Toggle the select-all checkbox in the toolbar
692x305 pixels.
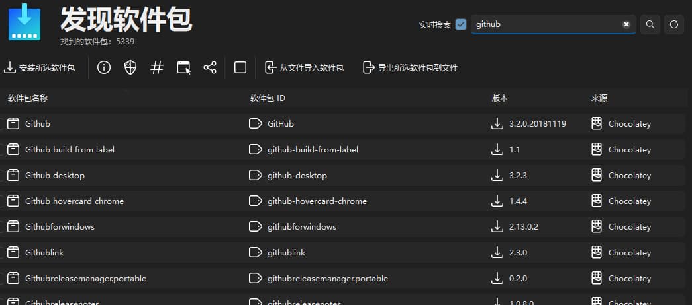(240, 67)
